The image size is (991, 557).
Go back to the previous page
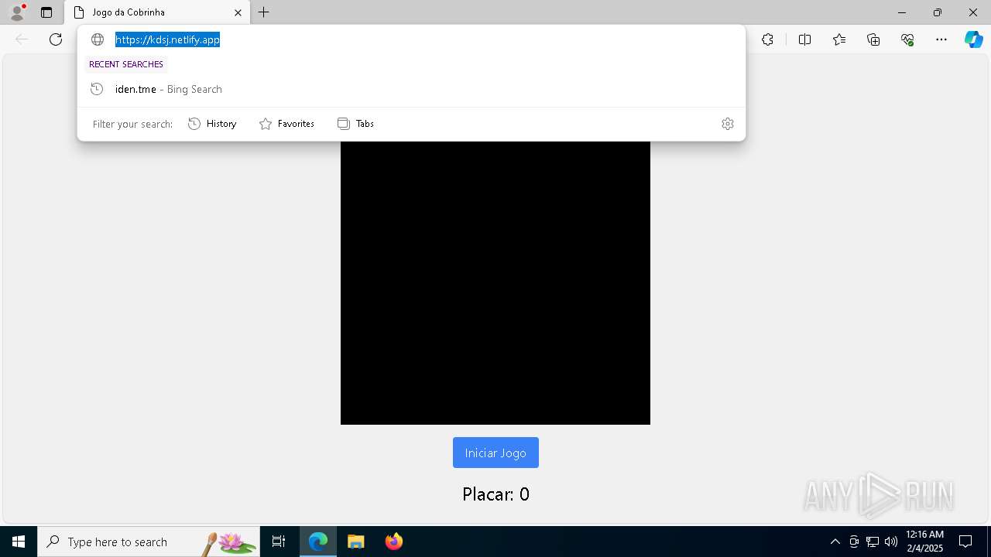tap(22, 39)
